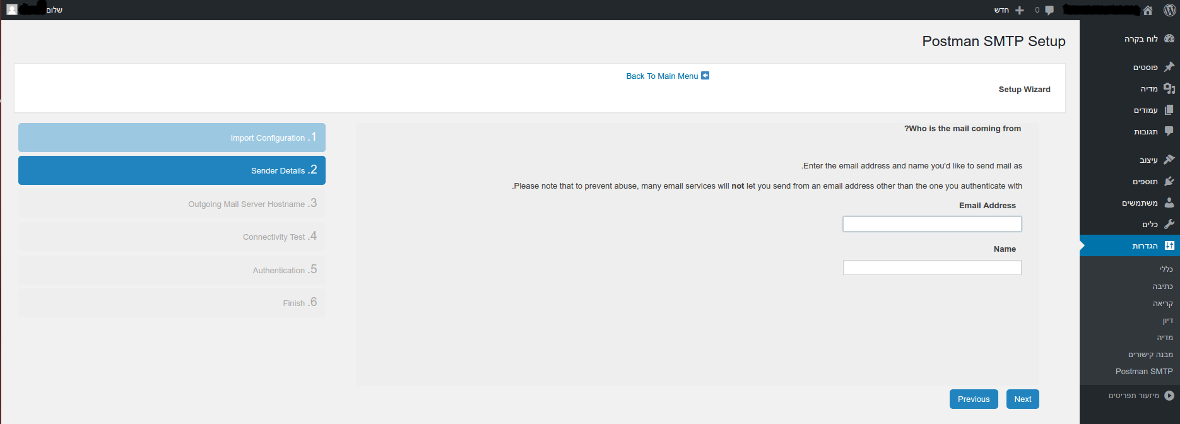Click the media icon in sidebar
The height and width of the screenshot is (424, 1180).
click(1169, 88)
